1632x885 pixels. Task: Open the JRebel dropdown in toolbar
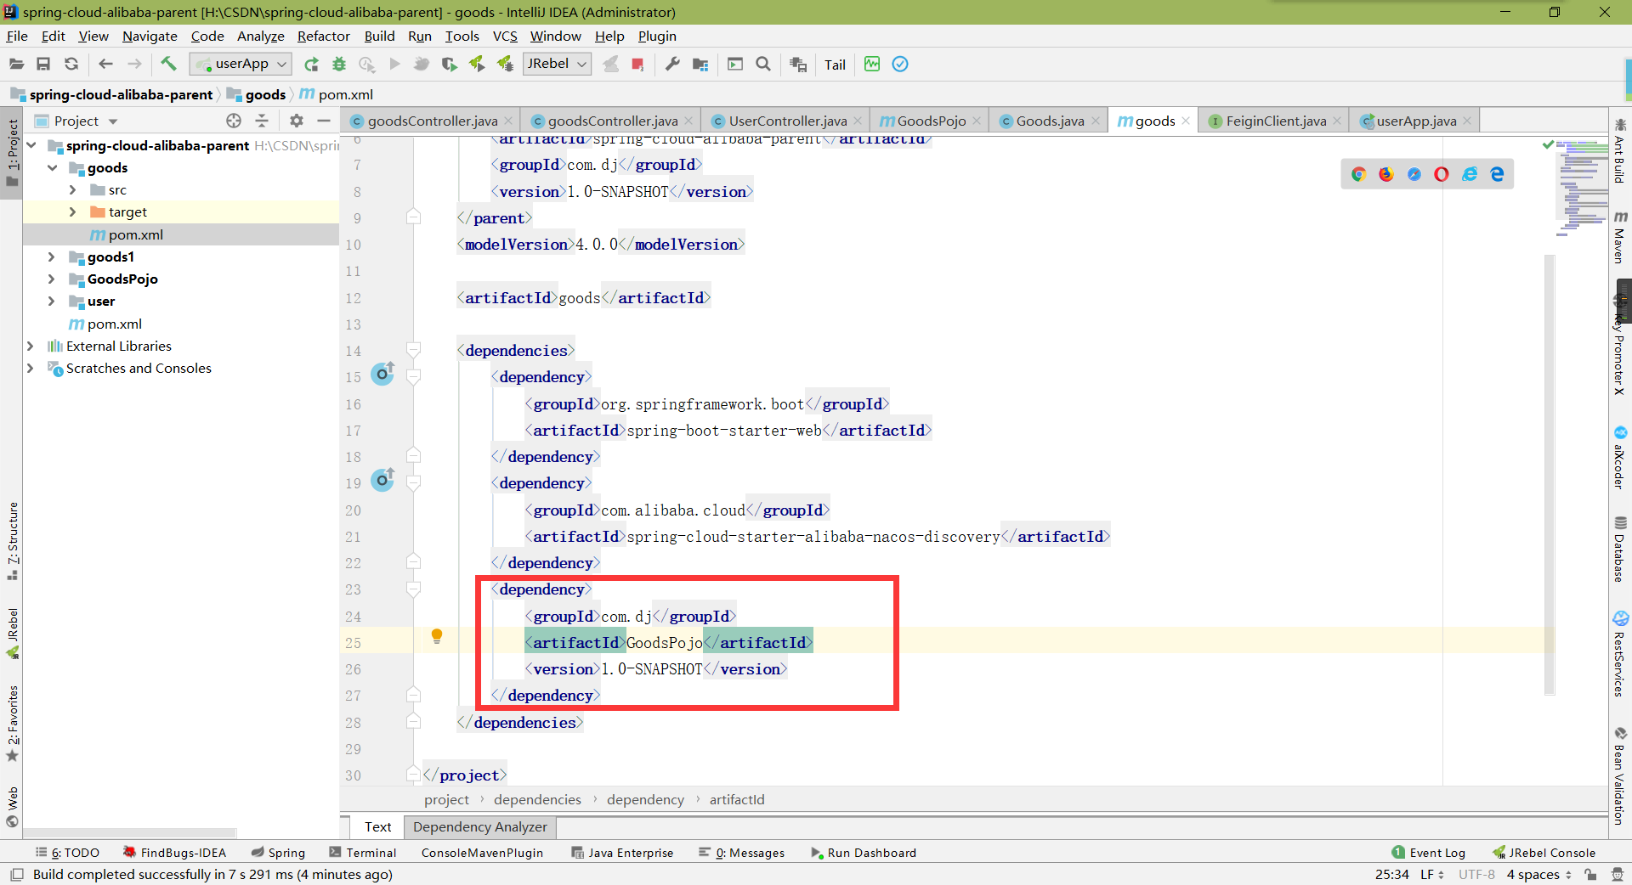coord(557,64)
